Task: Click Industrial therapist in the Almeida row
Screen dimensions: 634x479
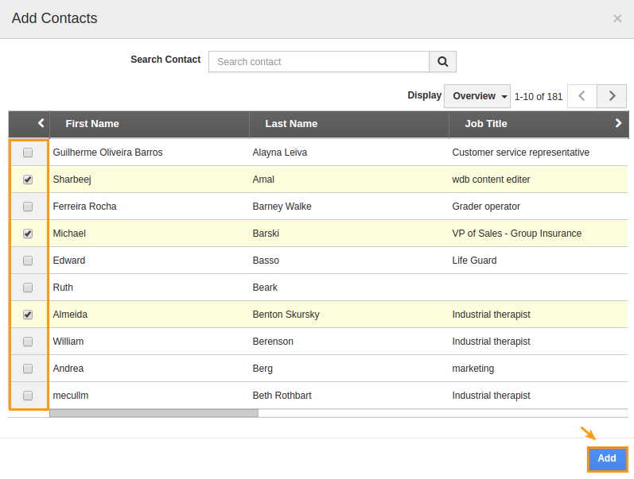Action: coord(491,315)
